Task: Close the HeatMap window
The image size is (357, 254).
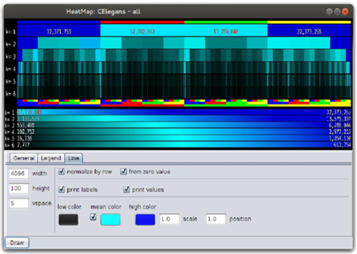Action: click(x=345, y=12)
